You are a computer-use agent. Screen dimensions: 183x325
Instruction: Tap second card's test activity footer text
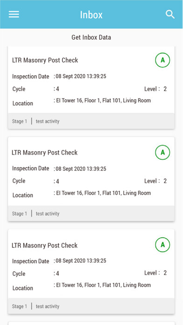[48, 214]
